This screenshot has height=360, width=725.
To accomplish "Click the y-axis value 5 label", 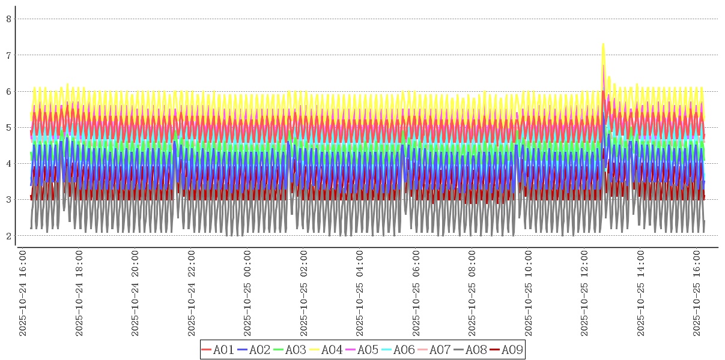I will pos(8,127).
